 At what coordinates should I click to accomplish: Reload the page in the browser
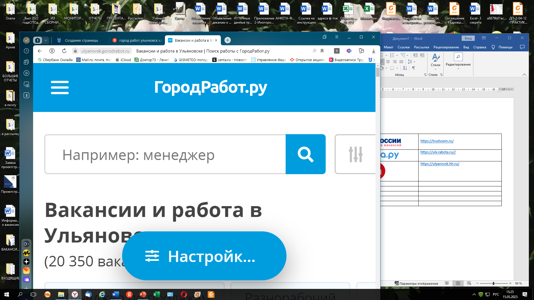click(x=64, y=51)
